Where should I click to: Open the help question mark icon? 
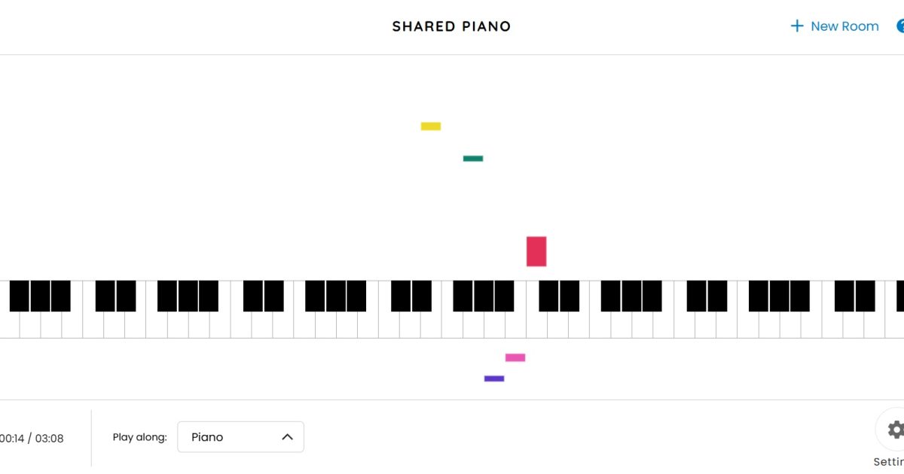tap(899, 26)
